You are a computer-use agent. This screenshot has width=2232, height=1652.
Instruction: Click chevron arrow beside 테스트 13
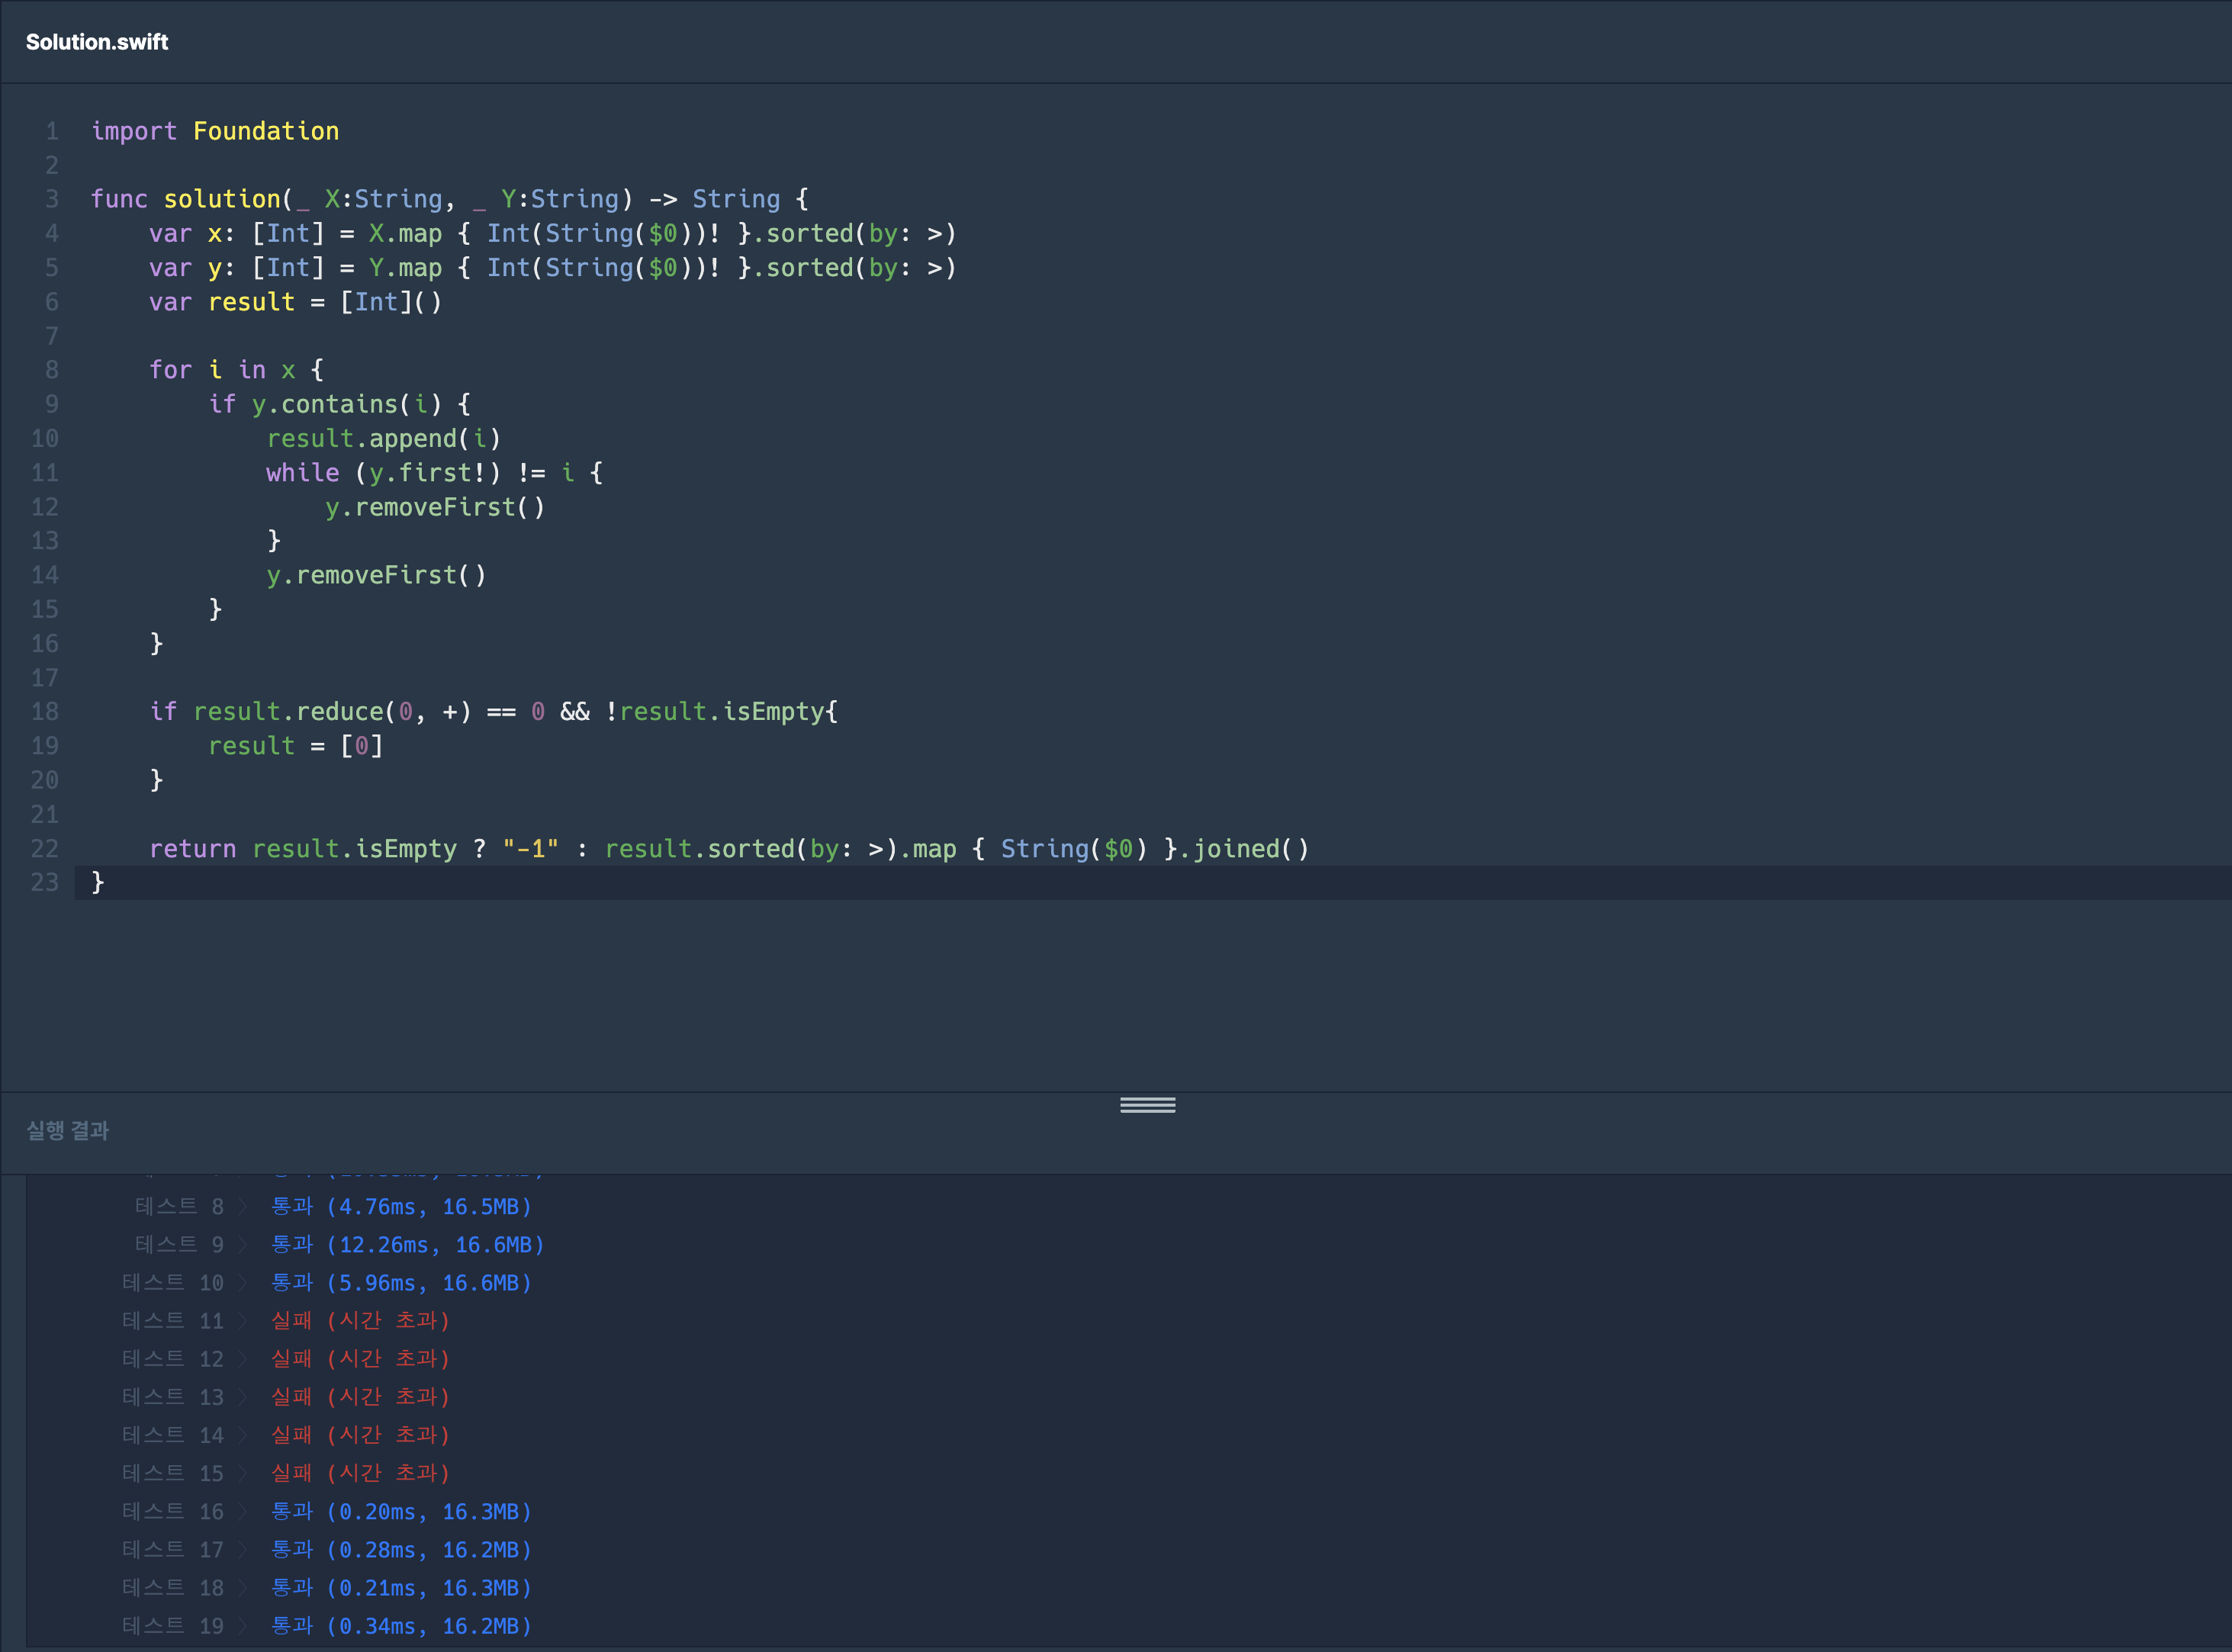243,1397
